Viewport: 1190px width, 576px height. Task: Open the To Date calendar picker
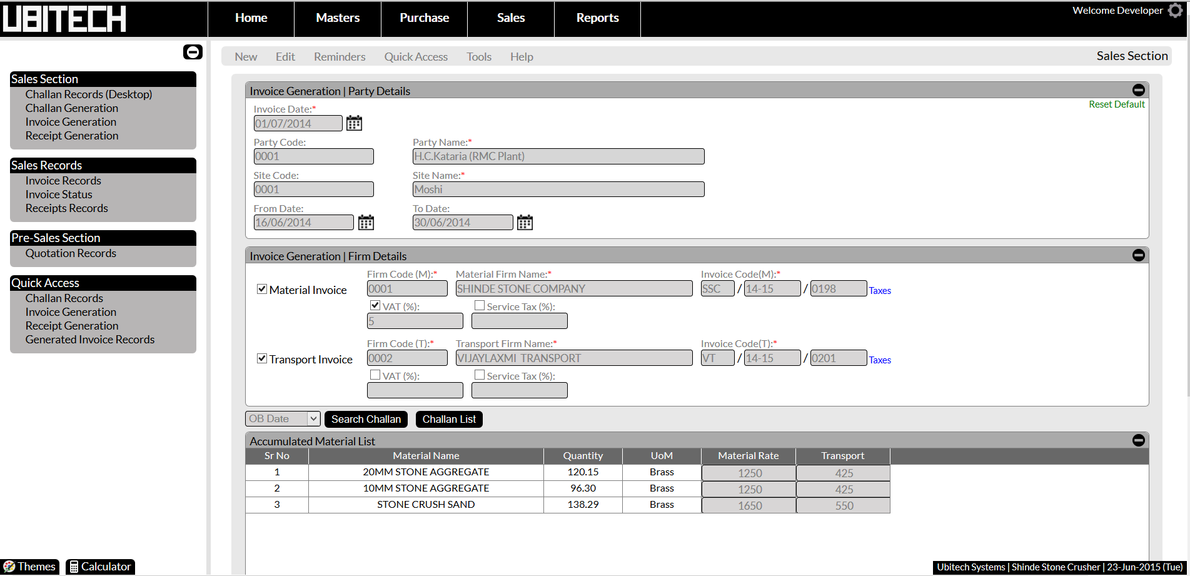click(x=525, y=223)
